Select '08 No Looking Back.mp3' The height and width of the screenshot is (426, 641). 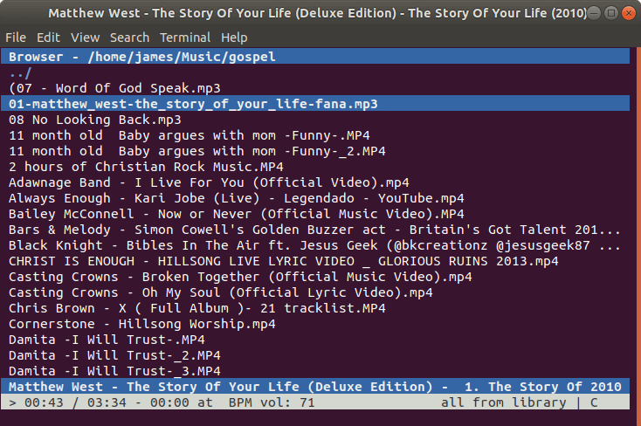coord(95,120)
